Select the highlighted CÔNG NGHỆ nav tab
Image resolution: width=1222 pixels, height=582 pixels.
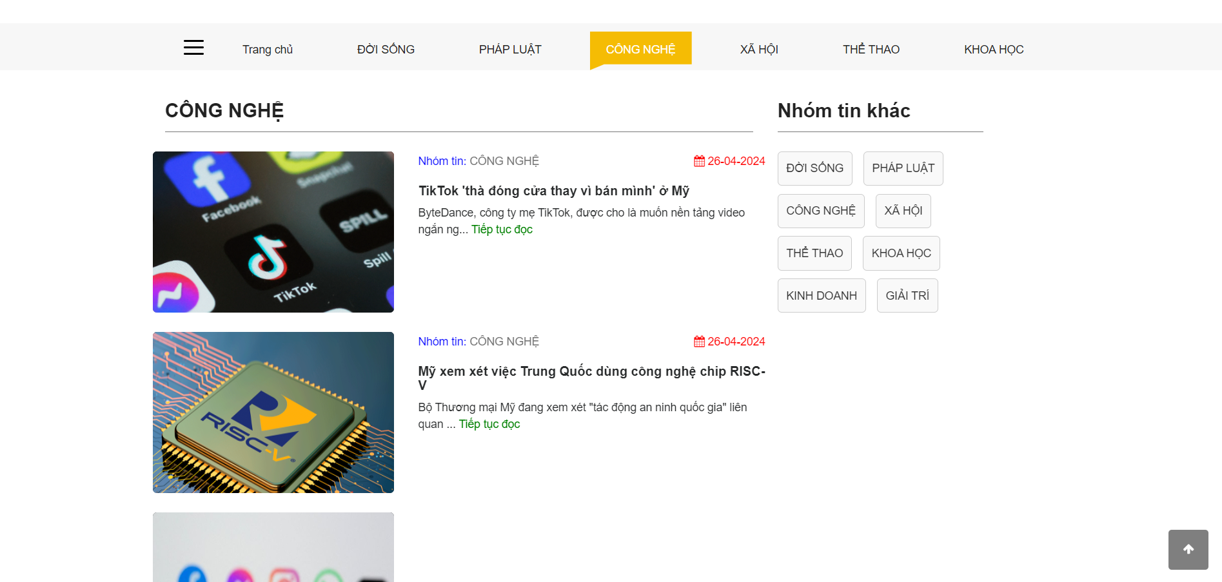coord(640,49)
